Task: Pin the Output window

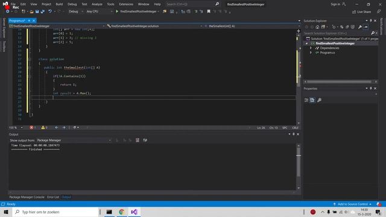Action: [294, 134]
